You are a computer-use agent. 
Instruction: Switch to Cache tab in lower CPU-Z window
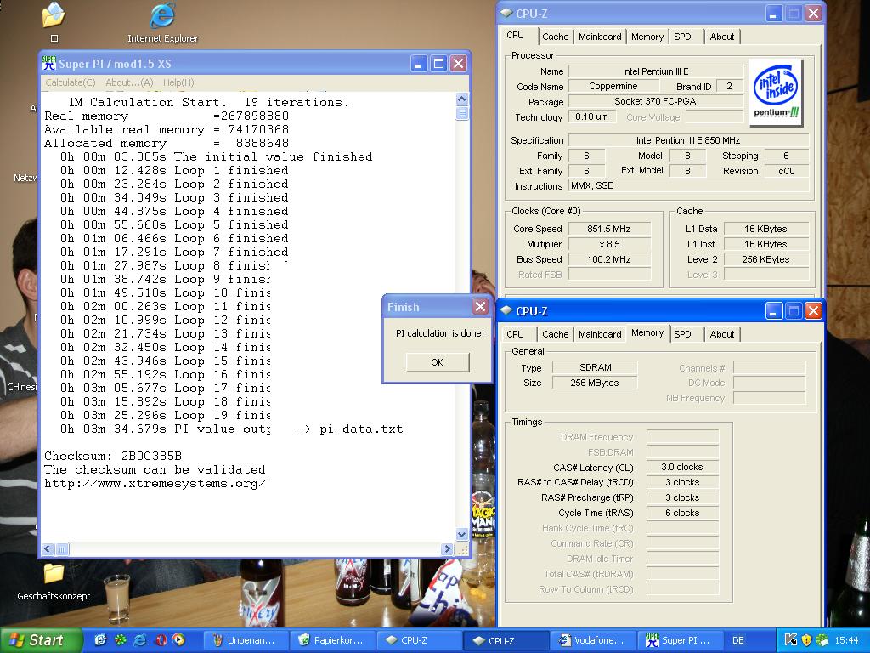point(556,334)
